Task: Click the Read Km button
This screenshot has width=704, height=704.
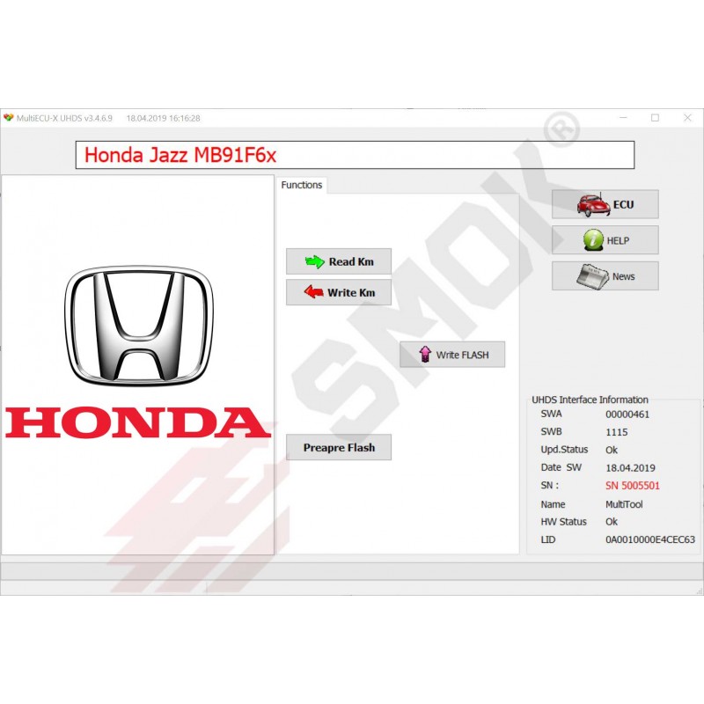Action: point(339,261)
